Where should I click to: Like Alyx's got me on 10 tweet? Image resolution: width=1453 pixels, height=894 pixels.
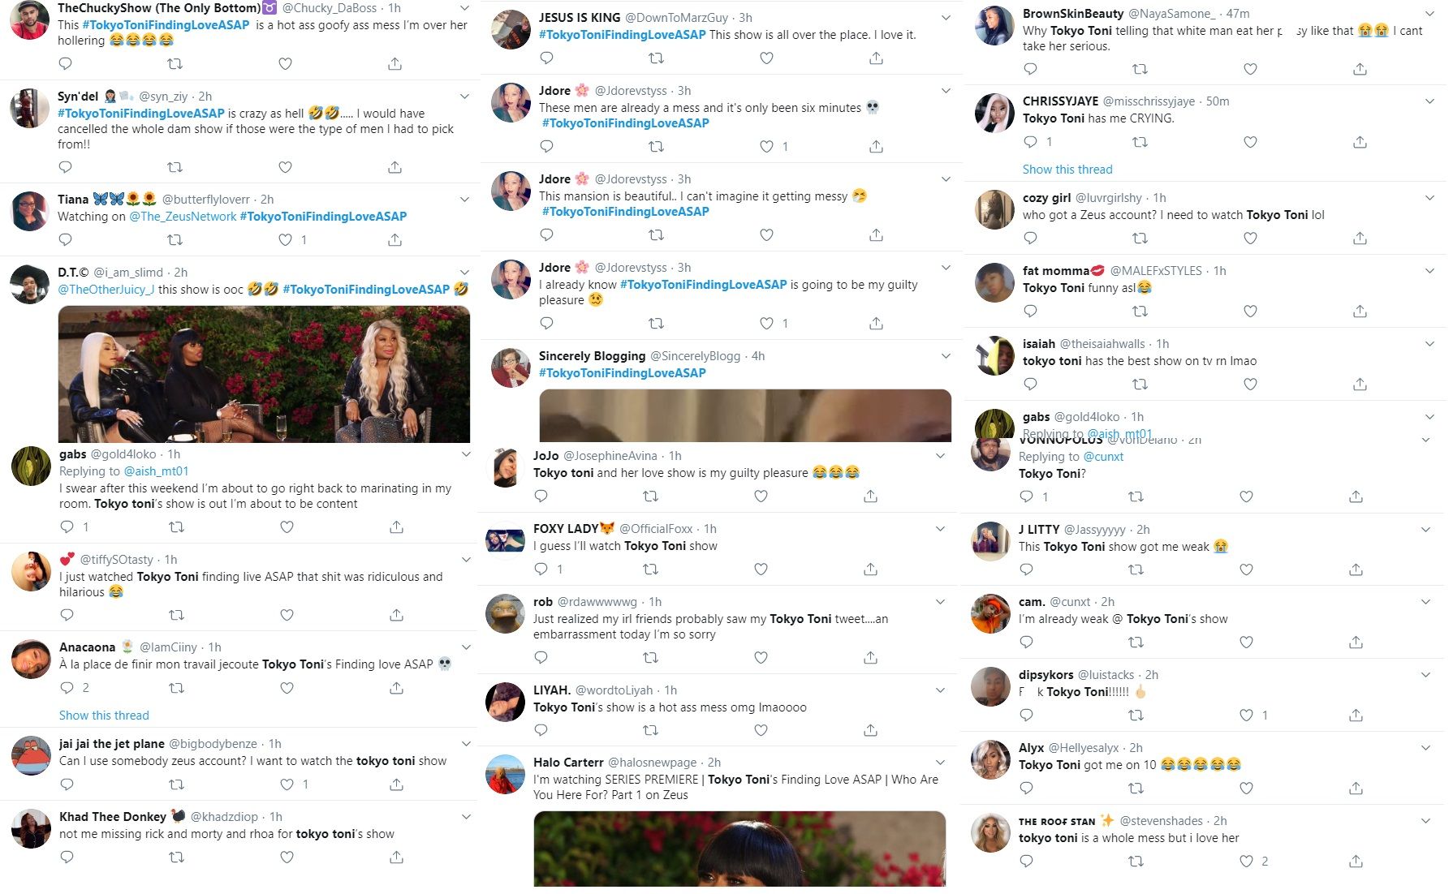tap(1246, 788)
